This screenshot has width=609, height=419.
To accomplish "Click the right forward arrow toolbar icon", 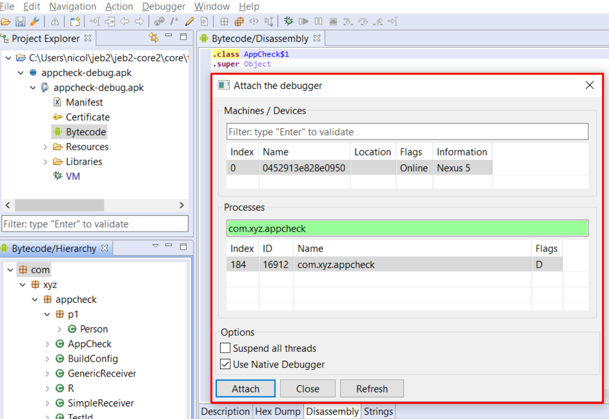I will point(140,22).
